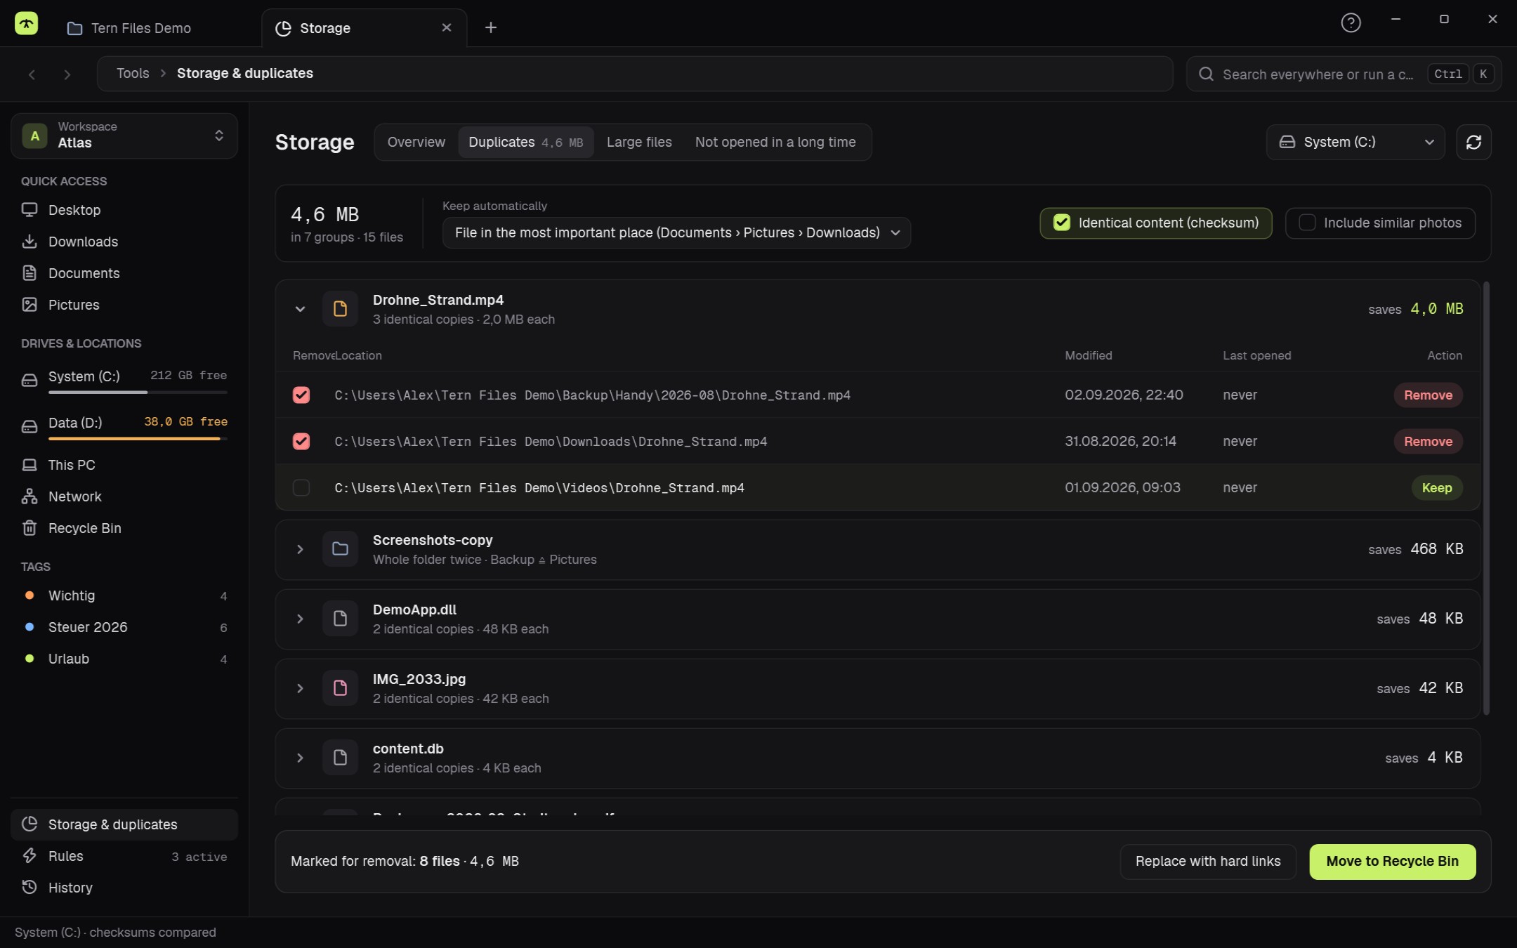Open Documents in quick access
Screen dimensions: 1517x948
124,273
